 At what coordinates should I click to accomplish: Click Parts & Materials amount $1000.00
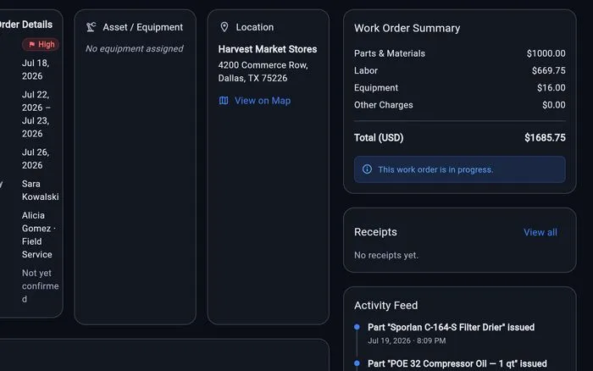(546, 53)
